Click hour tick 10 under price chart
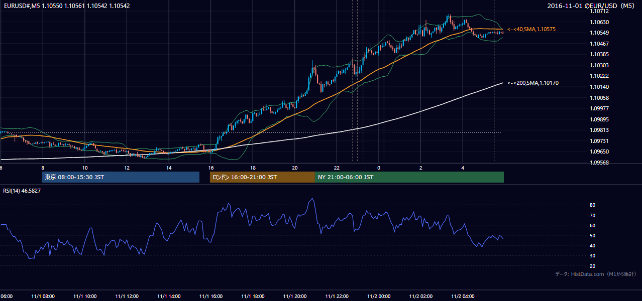Screen dimensions: 642x301 (x=84, y=168)
